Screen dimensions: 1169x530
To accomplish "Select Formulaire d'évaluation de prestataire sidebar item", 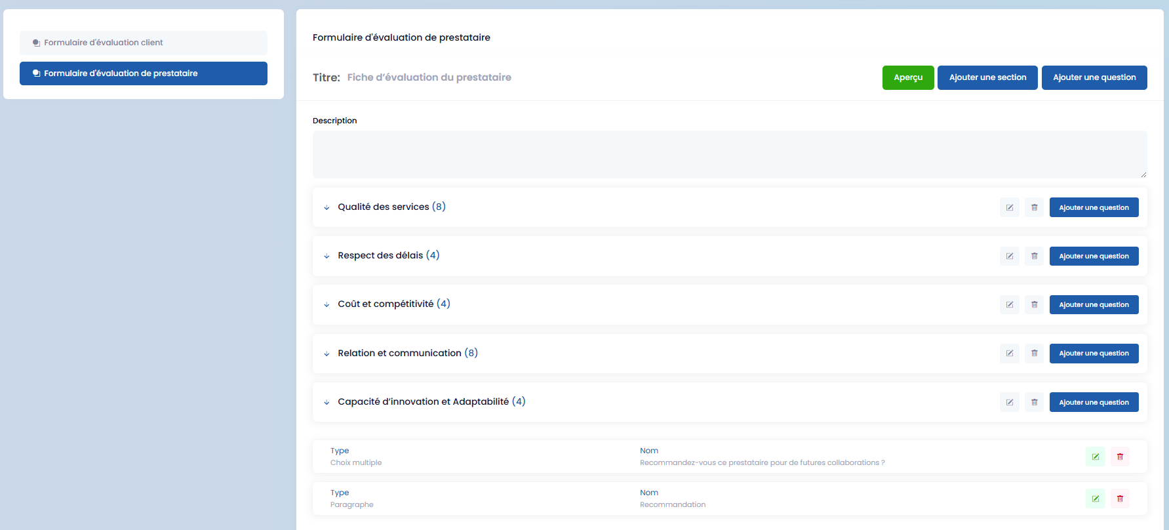I will 143,73.
